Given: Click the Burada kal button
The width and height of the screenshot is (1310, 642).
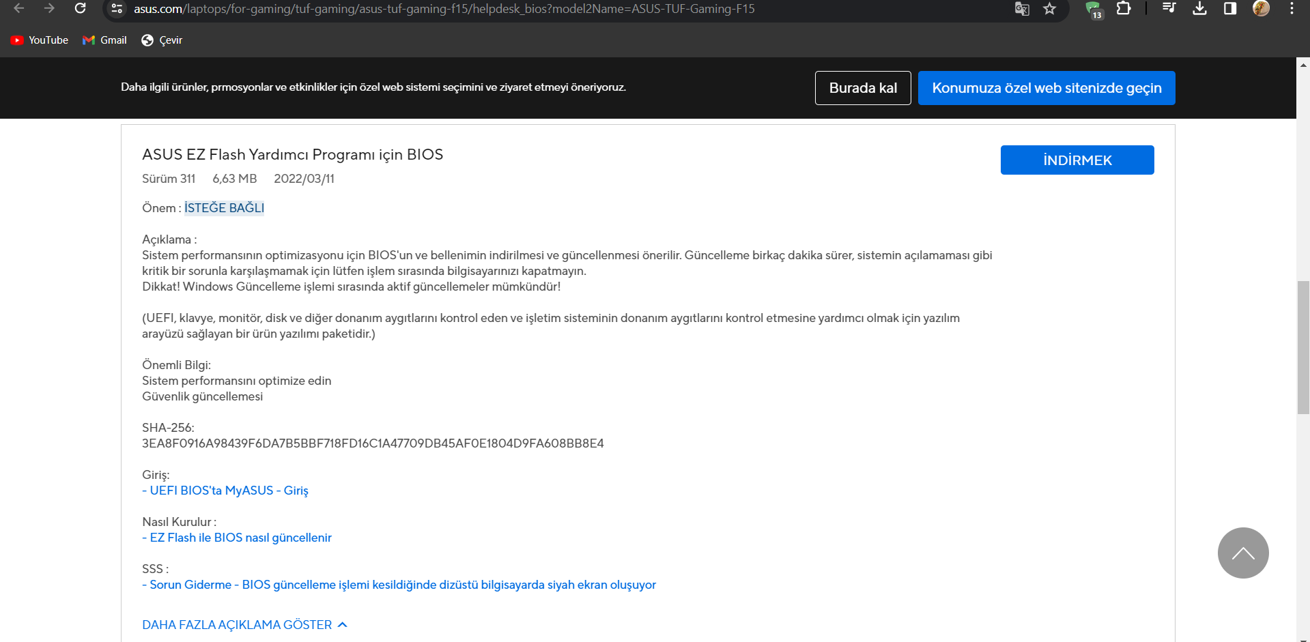Looking at the screenshot, I should pos(863,88).
